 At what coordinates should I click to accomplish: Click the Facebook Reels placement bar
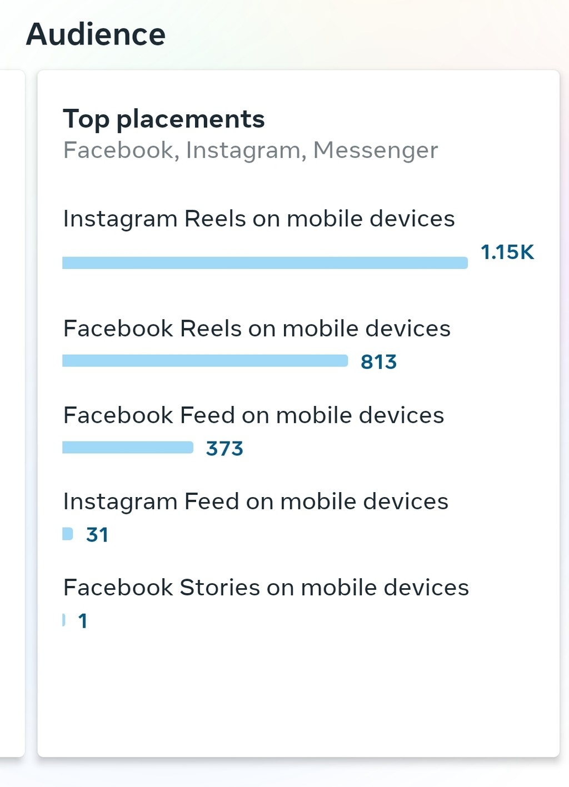coord(204,361)
